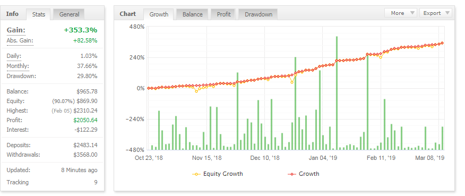Click the Info panel title
The image size is (465, 196).
coord(12,14)
